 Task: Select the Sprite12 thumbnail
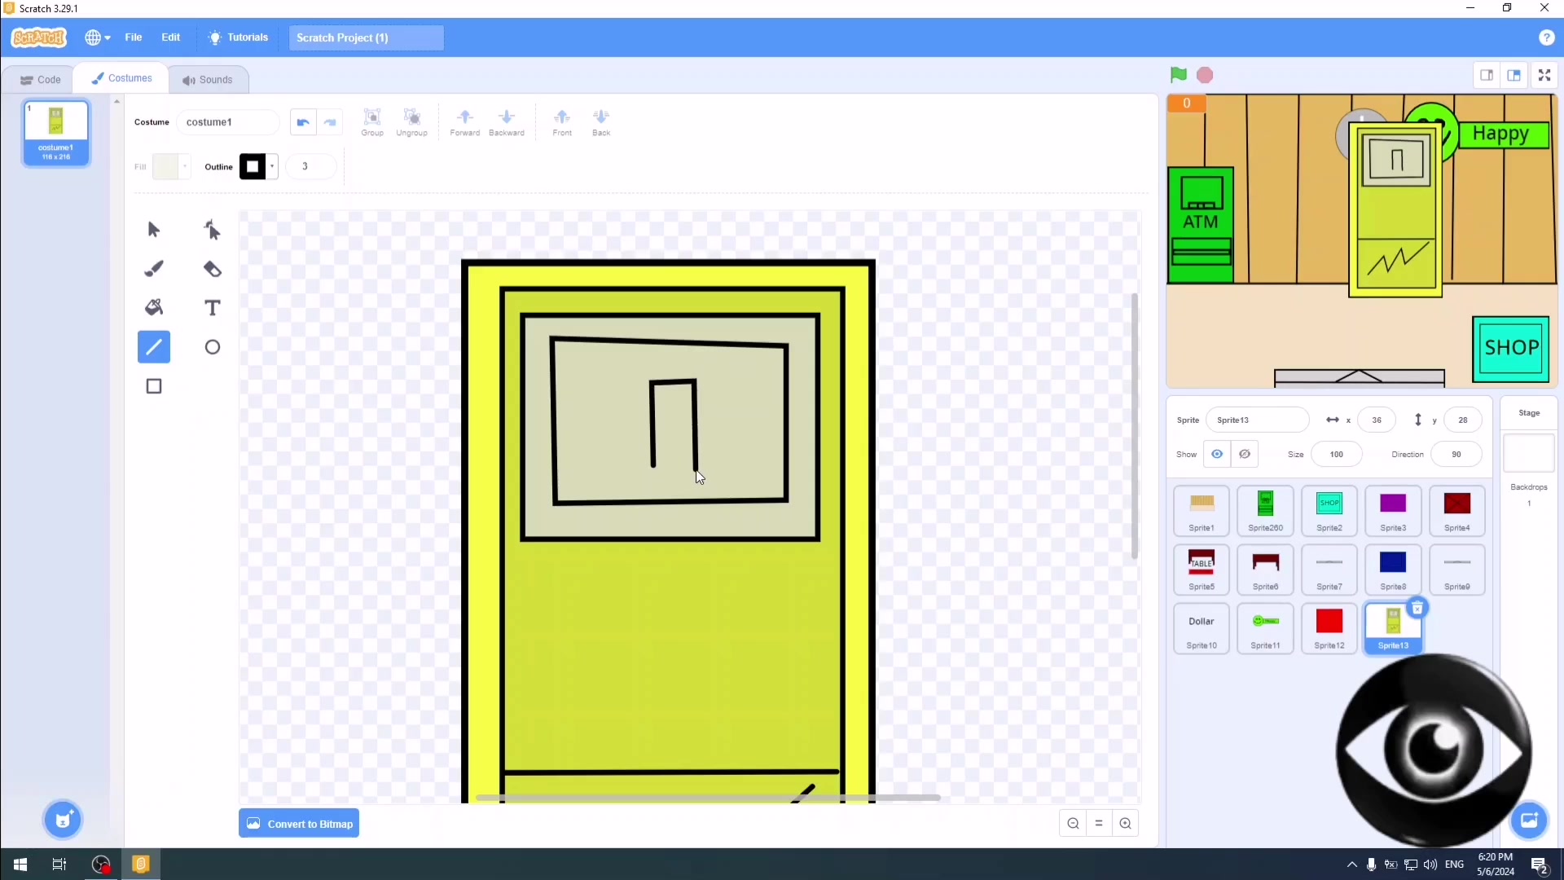click(x=1329, y=627)
